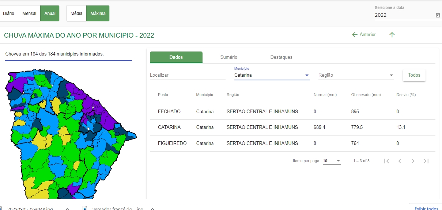The width and height of the screenshot is (442, 210).
Task: Expand download options for vereador franzé file
Action: (152, 209)
